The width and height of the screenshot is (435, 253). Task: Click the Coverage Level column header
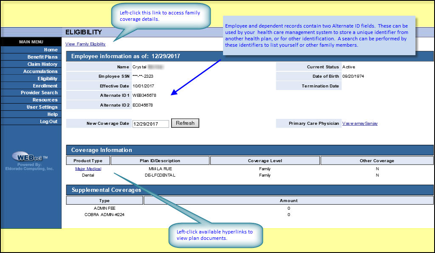point(265,161)
